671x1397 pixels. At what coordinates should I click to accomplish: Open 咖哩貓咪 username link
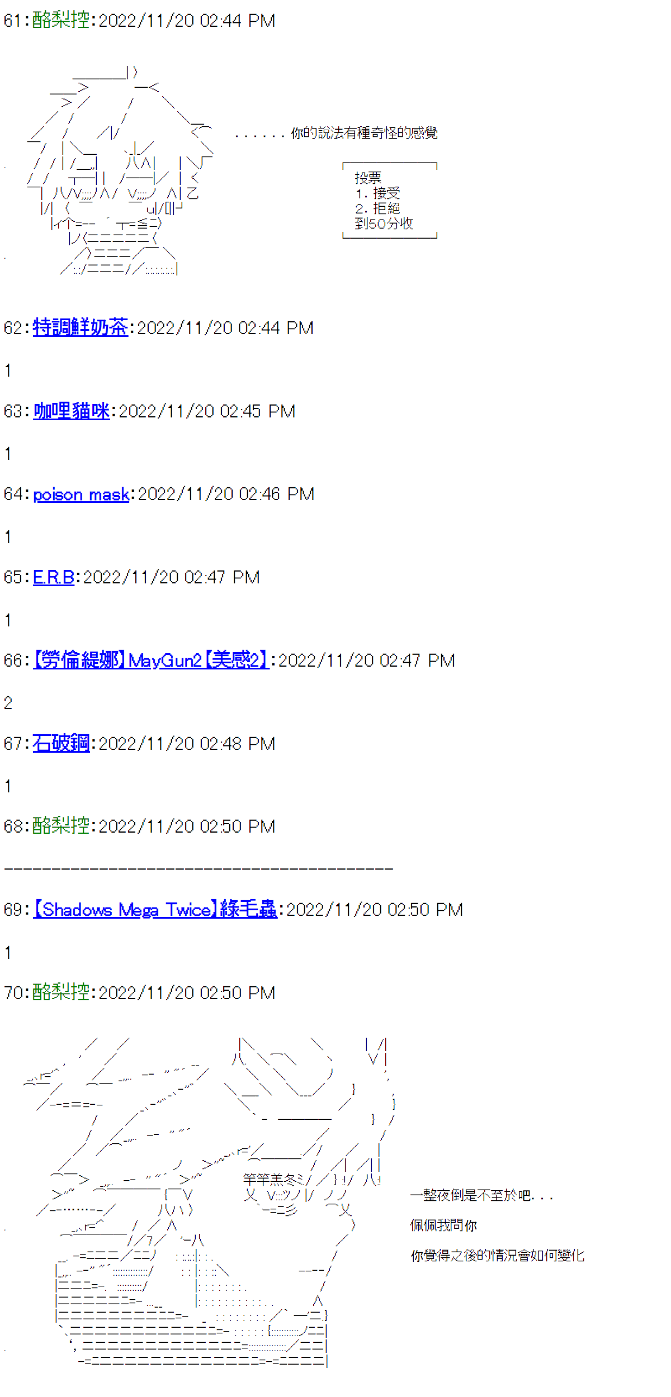[x=72, y=411]
